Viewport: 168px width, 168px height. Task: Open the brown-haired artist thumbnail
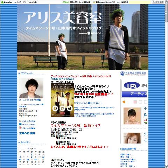132,138
